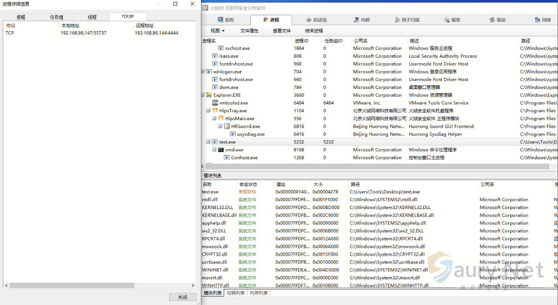The height and width of the screenshot is (305, 558).
Task: Click the Explorer.EXE folder icon
Action: [209, 95]
